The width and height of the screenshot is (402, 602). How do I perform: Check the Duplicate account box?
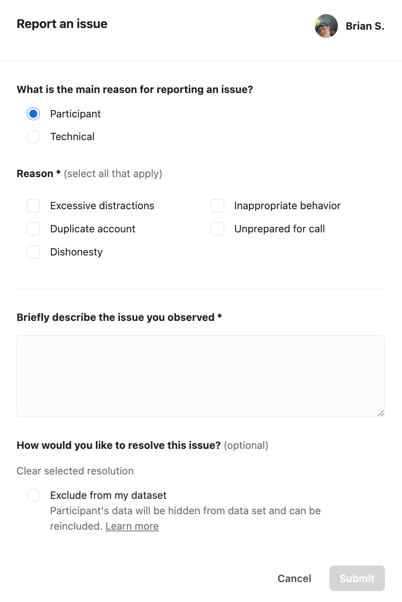(x=33, y=229)
